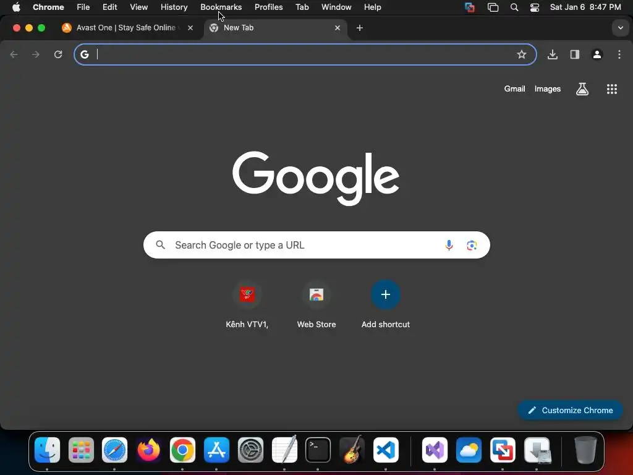Image resolution: width=633 pixels, height=475 pixels.
Task: Open the Chrome application menu
Action: coord(48,7)
